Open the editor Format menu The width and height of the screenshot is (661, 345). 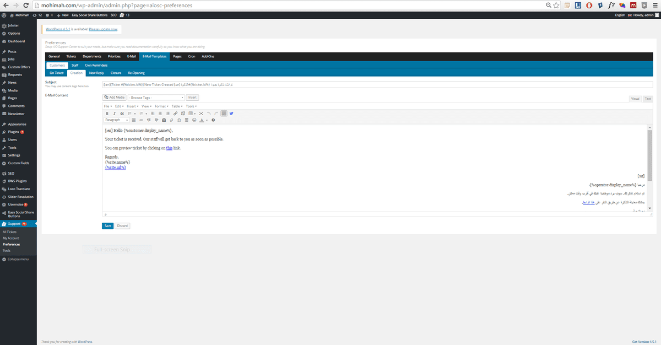[x=161, y=106]
